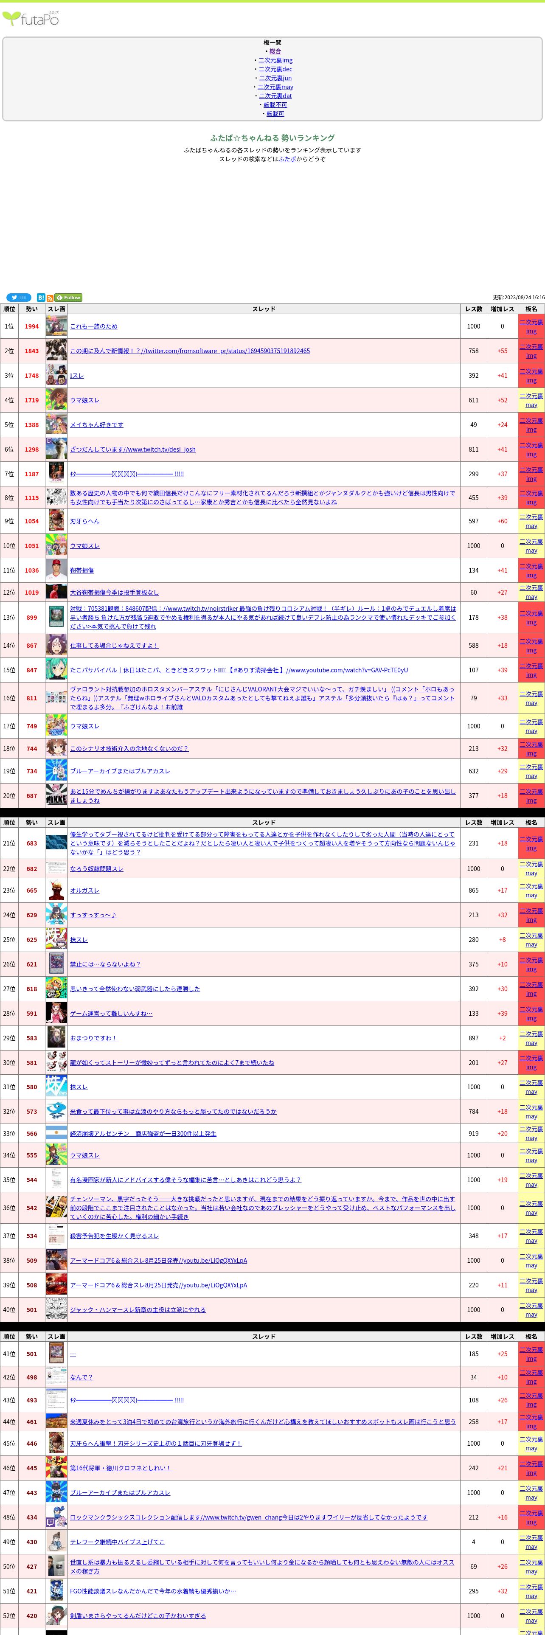Open the ジャック・ハンマースレ thread
545x1635 pixels.
[138, 1309]
